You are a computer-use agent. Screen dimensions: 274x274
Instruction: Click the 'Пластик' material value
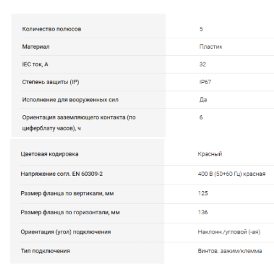pos(211,47)
